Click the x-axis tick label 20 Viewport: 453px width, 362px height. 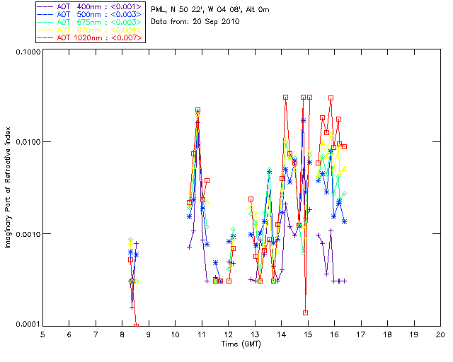(440, 334)
